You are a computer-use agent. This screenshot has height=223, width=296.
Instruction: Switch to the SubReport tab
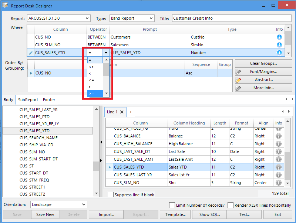click(28, 100)
